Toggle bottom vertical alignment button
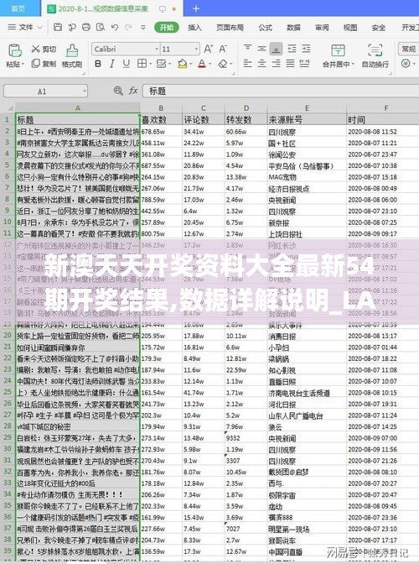Image resolution: width=419 pixels, height=564 pixels. [276, 49]
